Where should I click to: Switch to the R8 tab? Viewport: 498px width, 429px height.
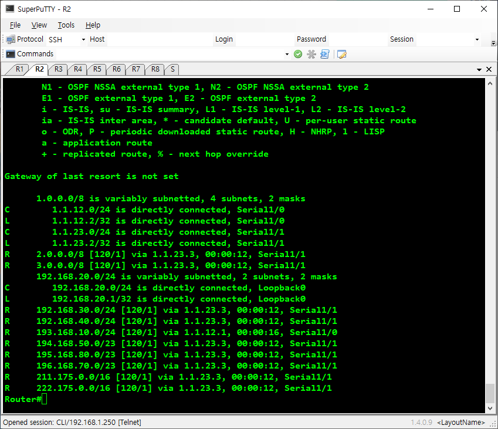pos(155,69)
